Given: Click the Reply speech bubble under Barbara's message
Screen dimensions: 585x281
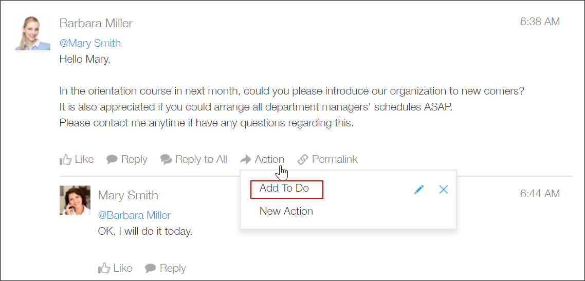Looking at the screenshot, I should point(112,160).
